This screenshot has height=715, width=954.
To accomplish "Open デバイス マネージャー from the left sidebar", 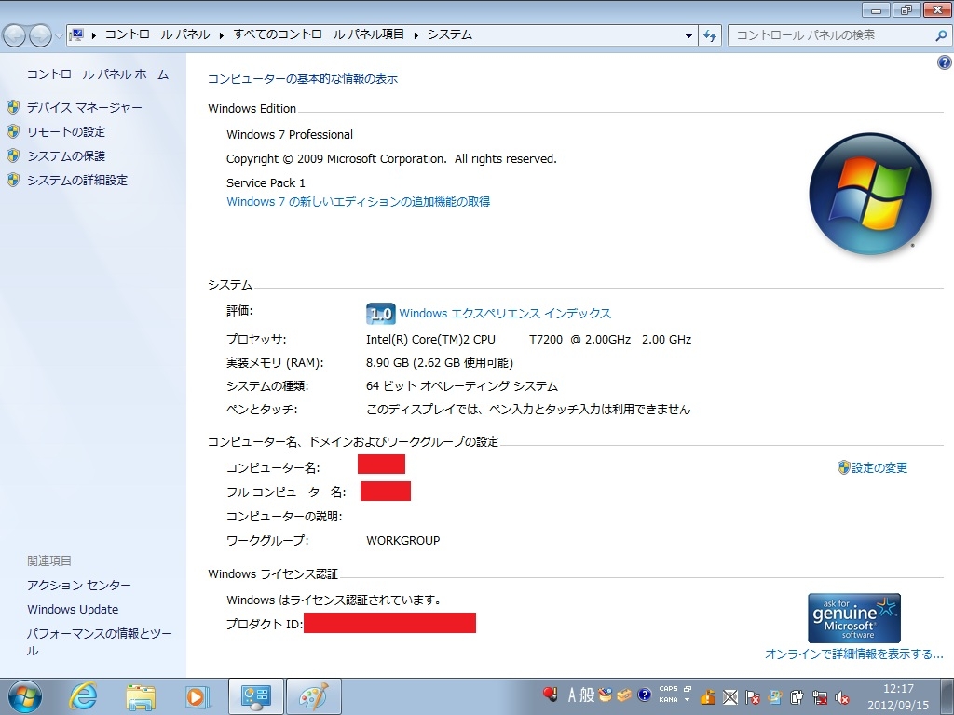I will (x=84, y=108).
